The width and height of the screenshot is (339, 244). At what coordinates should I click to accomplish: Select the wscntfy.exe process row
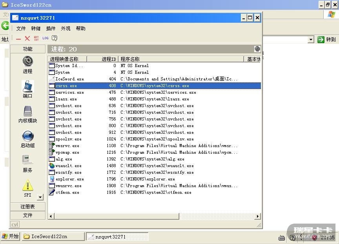point(154,173)
